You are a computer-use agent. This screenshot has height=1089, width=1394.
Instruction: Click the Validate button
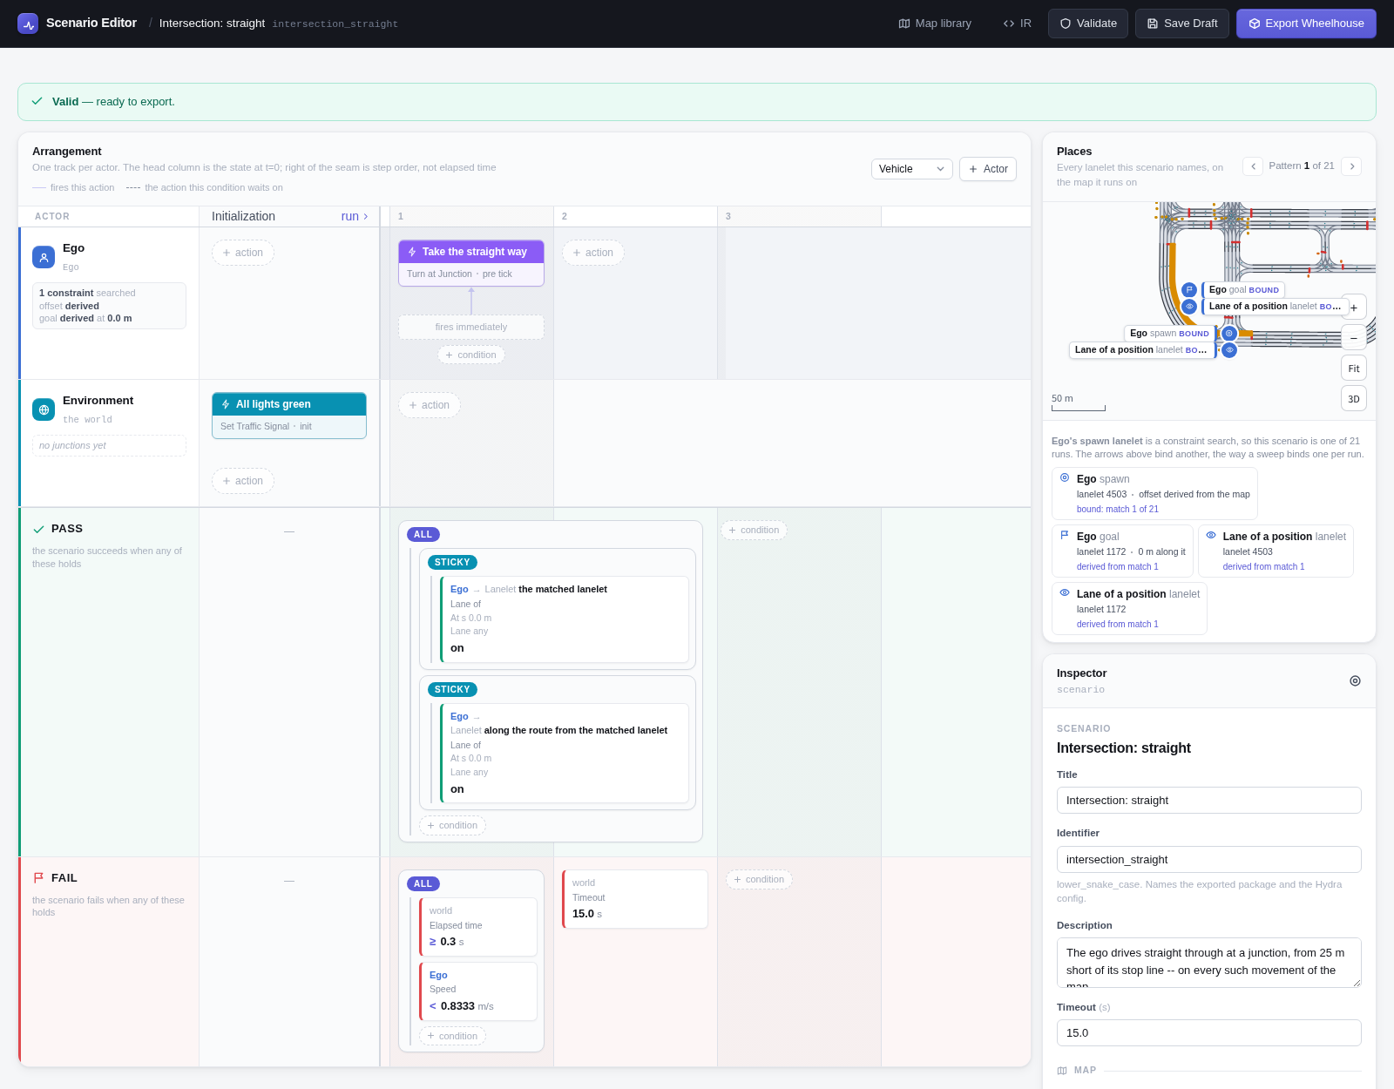[x=1088, y=24]
